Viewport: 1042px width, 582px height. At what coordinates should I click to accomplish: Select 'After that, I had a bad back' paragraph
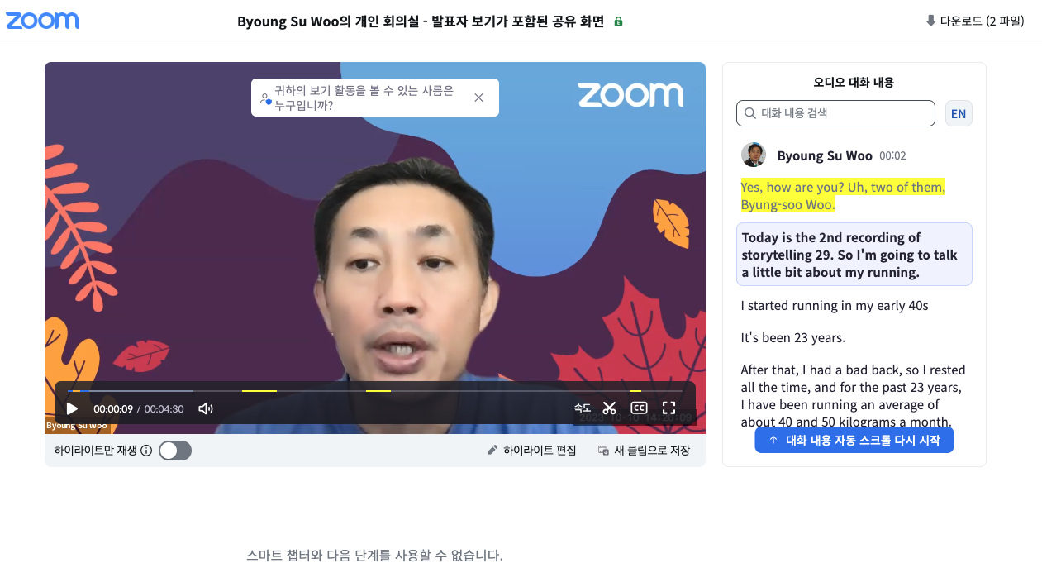click(x=854, y=397)
